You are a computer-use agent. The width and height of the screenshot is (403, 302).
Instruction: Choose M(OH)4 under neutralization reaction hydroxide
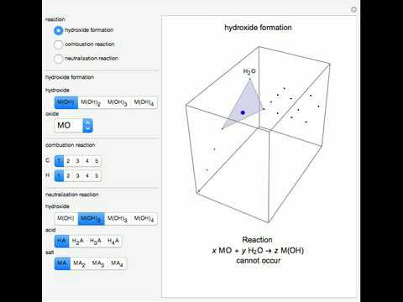(x=144, y=218)
